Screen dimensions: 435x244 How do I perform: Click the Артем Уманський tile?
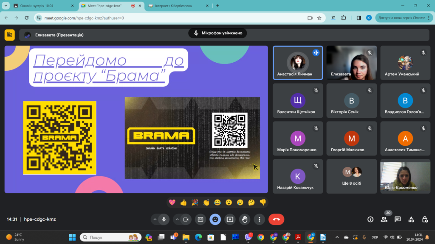[x=405, y=63]
